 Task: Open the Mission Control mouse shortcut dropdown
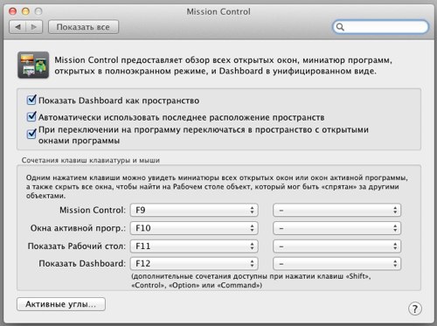tap(336, 210)
